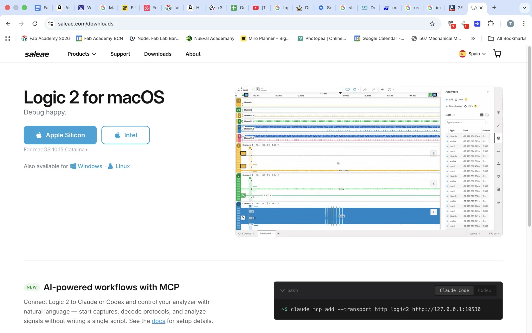The image size is (532, 333).
Task: View site information icon in address bar
Action: 51,24
